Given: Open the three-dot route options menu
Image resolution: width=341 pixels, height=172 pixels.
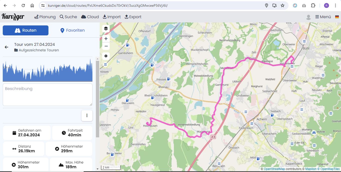Looking at the screenshot, I should tap(87, 116).
